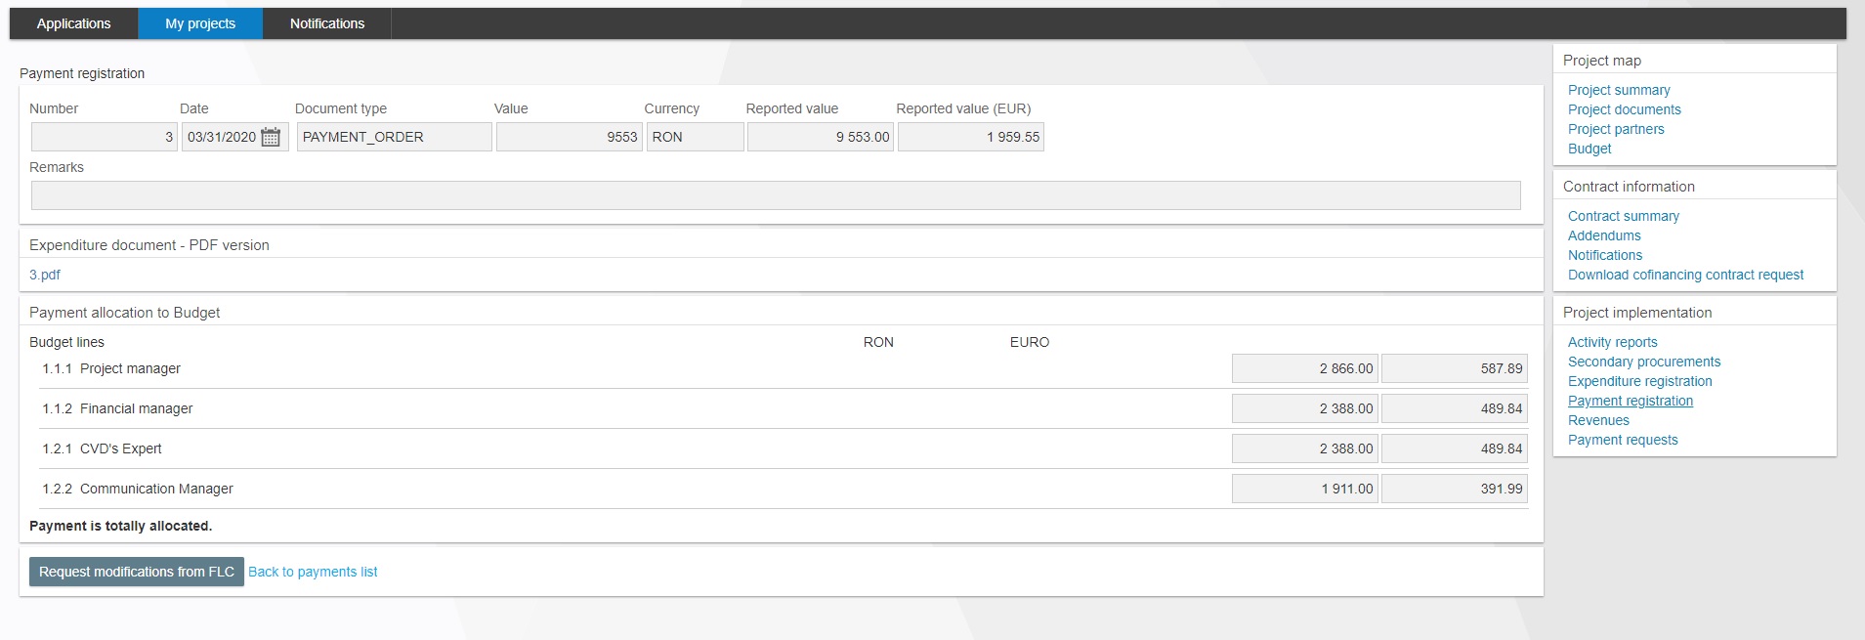Navigate to Project documents

pos(1624,109)
